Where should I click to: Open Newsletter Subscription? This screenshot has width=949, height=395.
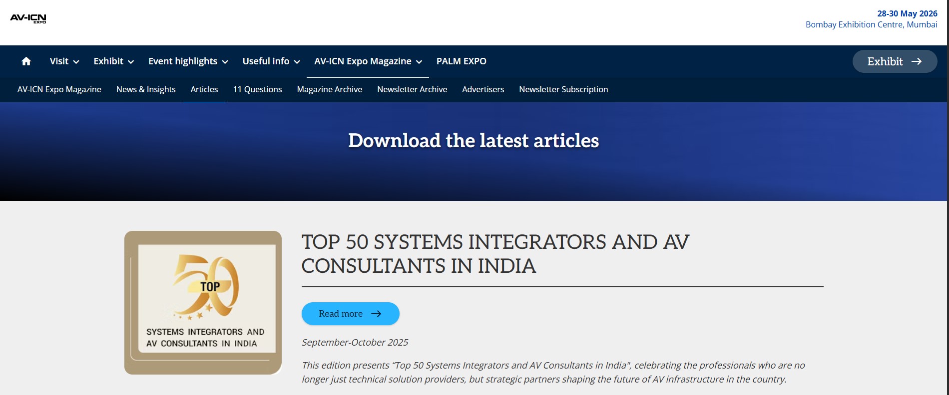(x=563, y=89)
